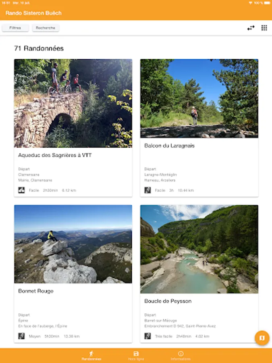Click the battery indicator in status bar
272x363 pixels.
(x=267, y=2)
